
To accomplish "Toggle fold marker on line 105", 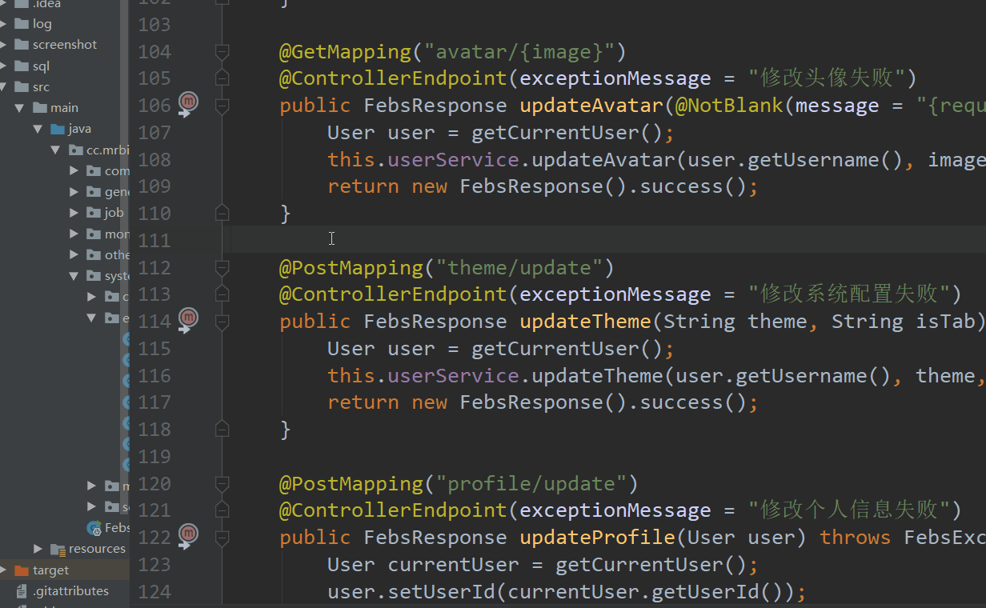I will (x=222, y=78).
